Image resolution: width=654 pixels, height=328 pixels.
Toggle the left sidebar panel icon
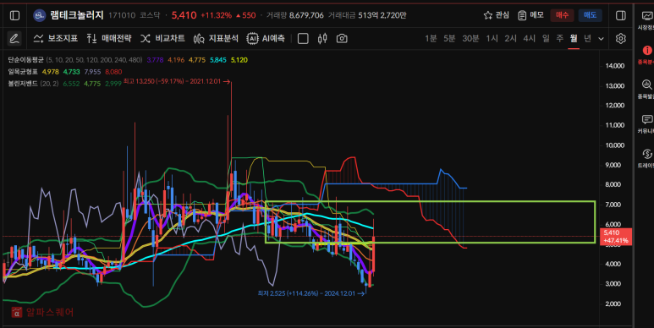click(x=14, y=15)
